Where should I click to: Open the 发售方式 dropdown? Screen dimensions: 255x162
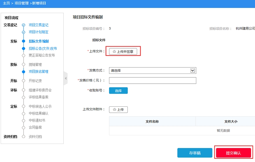pyautogui.click(x=152, y=71)
